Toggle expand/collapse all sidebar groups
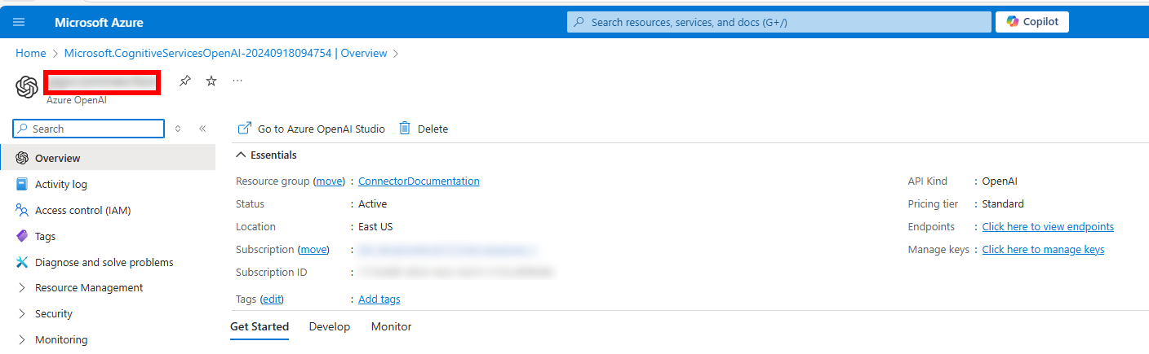This screenshot has width=1149, height=354. [178, 129]
